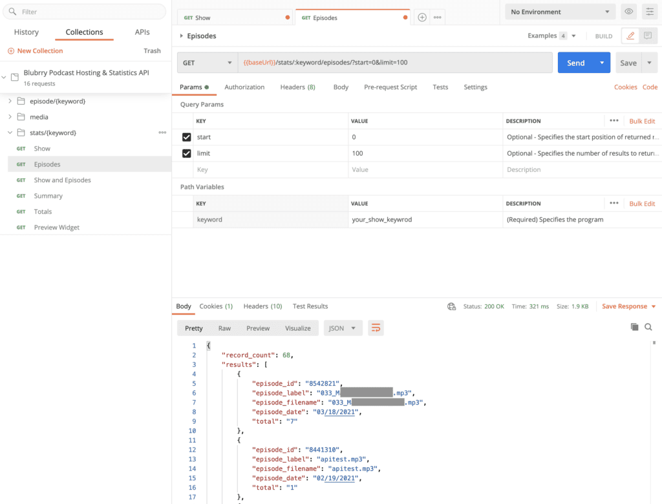The height and width of the screenshot is (504, 662).
Task: Click the environment quick look eye icon
Action: tap(628, 12)
